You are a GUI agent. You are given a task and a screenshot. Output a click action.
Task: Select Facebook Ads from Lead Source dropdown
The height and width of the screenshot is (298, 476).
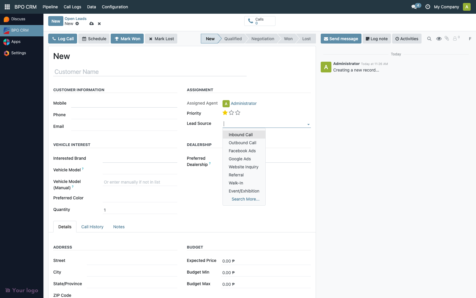pos(242,151)
